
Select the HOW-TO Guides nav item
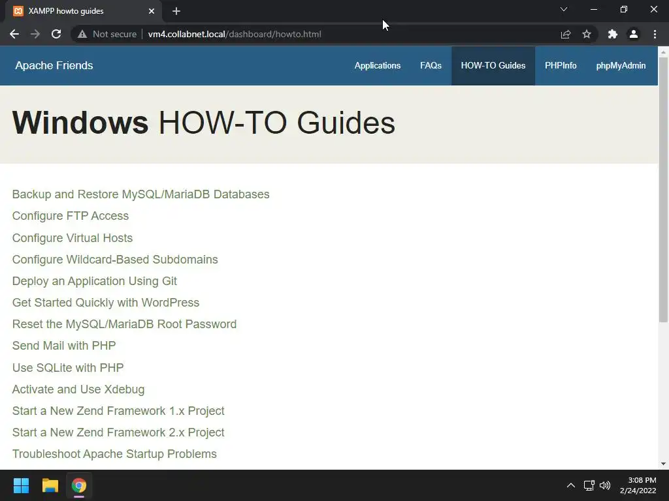[493, 66]
